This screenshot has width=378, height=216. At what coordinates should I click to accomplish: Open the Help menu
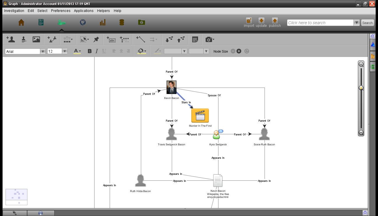pos(118,11)
